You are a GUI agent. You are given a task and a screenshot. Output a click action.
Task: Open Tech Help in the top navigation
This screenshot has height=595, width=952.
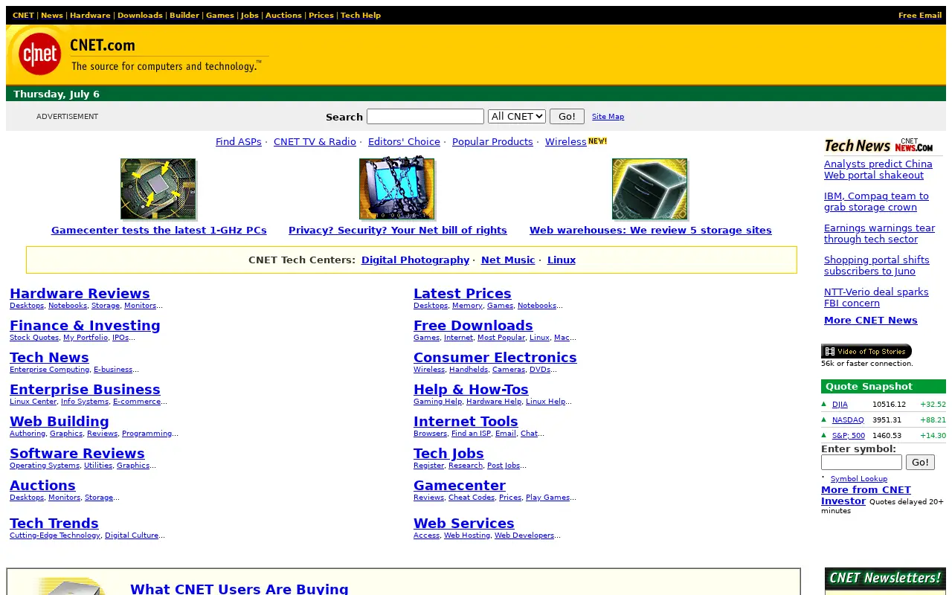pyautogui.click(x=361, y=15)
